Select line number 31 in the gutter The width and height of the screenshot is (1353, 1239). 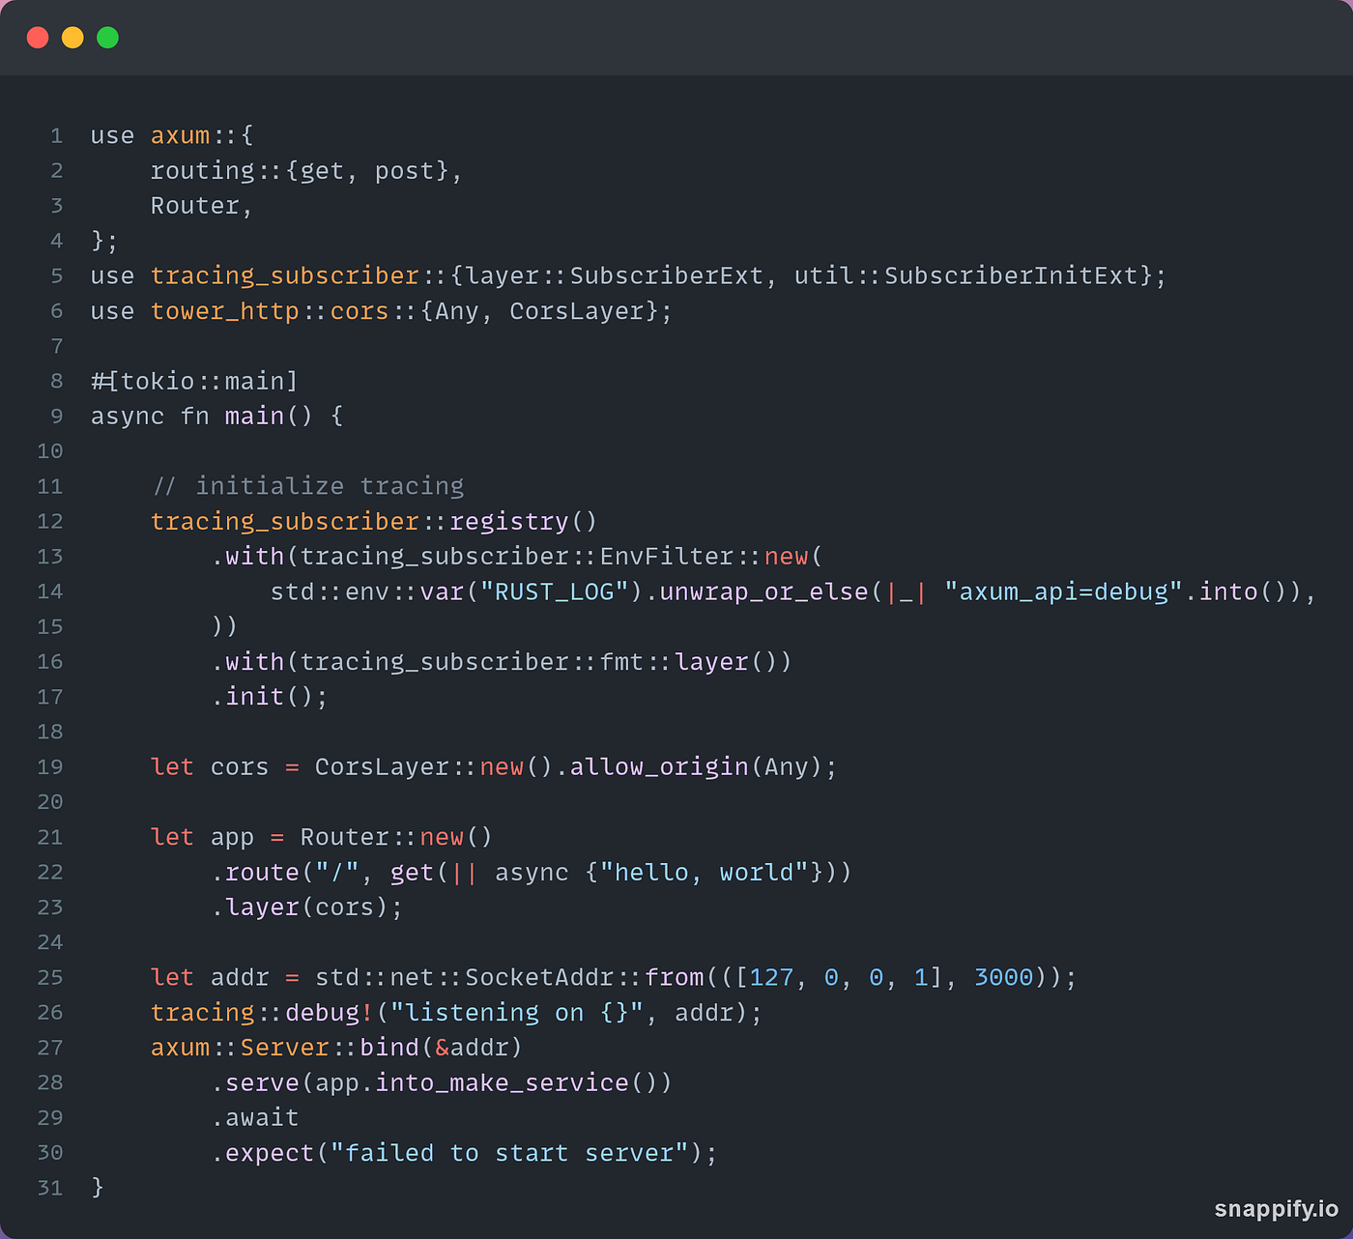point(49,1188)
